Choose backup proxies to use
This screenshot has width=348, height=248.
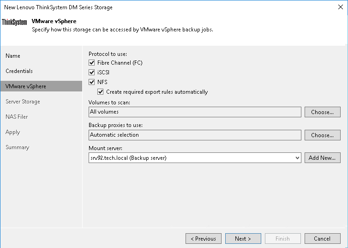tap(322, 135)
